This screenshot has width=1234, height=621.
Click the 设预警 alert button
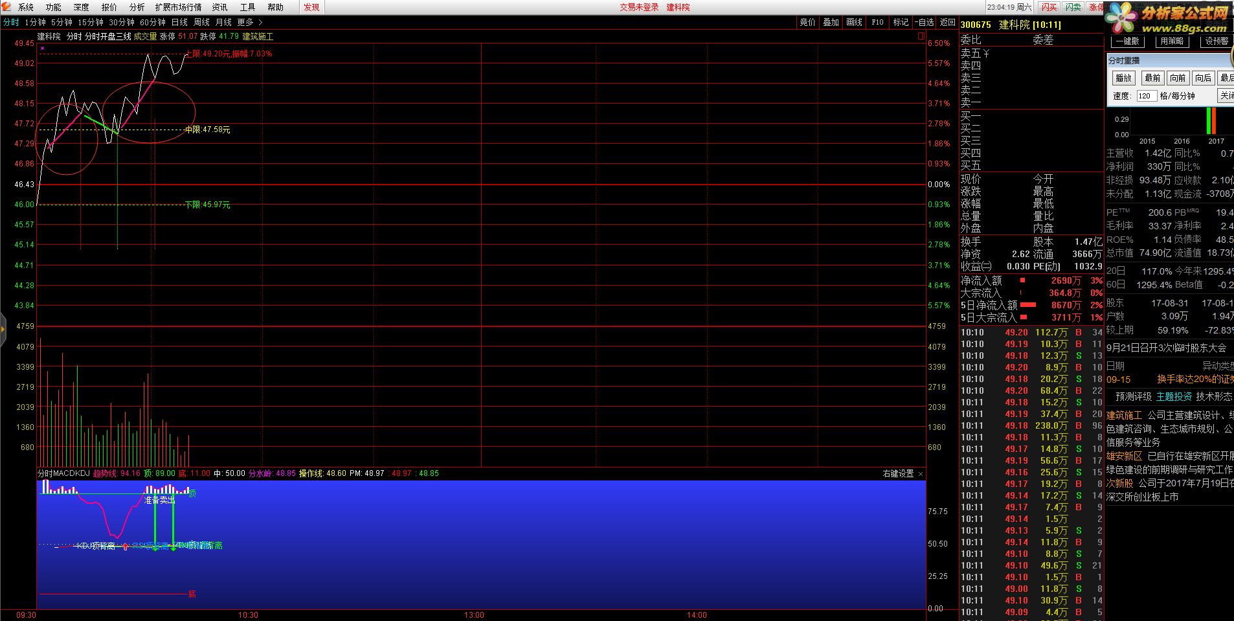coord(1216,41)
